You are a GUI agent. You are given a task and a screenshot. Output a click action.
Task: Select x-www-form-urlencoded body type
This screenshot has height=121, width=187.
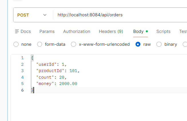tap(73, 44)
